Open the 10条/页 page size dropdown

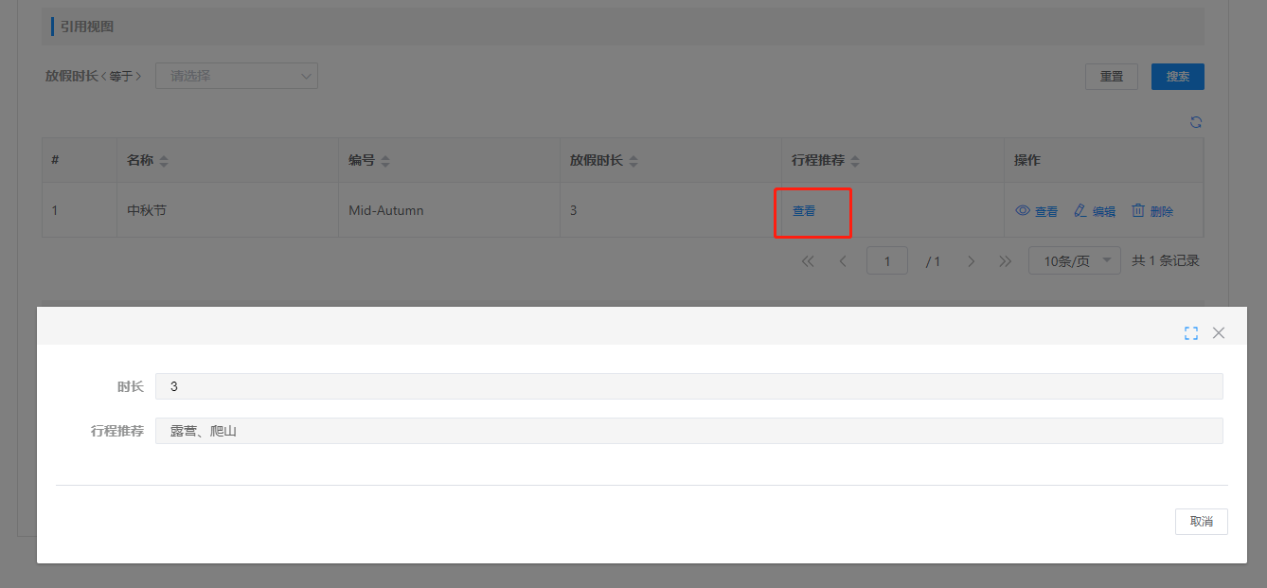[x=1074, y=261]
